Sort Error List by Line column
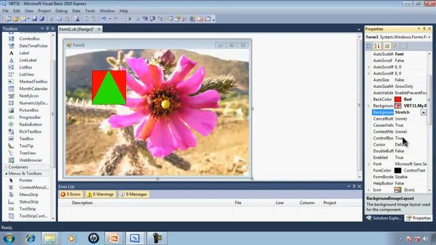436x245 pixels. [279, 203]
